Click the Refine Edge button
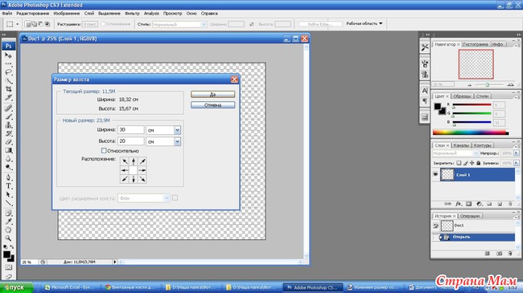 click(320, 24)
